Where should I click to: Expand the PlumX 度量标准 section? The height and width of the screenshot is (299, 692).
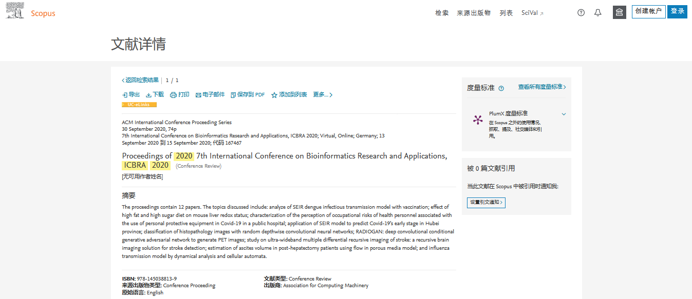564,114
